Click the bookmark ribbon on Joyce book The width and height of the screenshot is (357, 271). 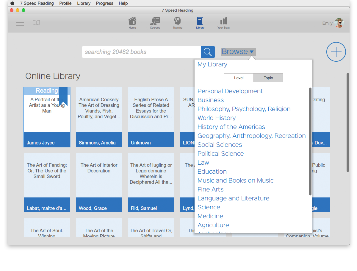63,96
